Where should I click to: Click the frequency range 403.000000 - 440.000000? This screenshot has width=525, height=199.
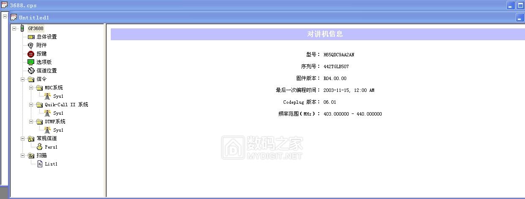point(353,114)
